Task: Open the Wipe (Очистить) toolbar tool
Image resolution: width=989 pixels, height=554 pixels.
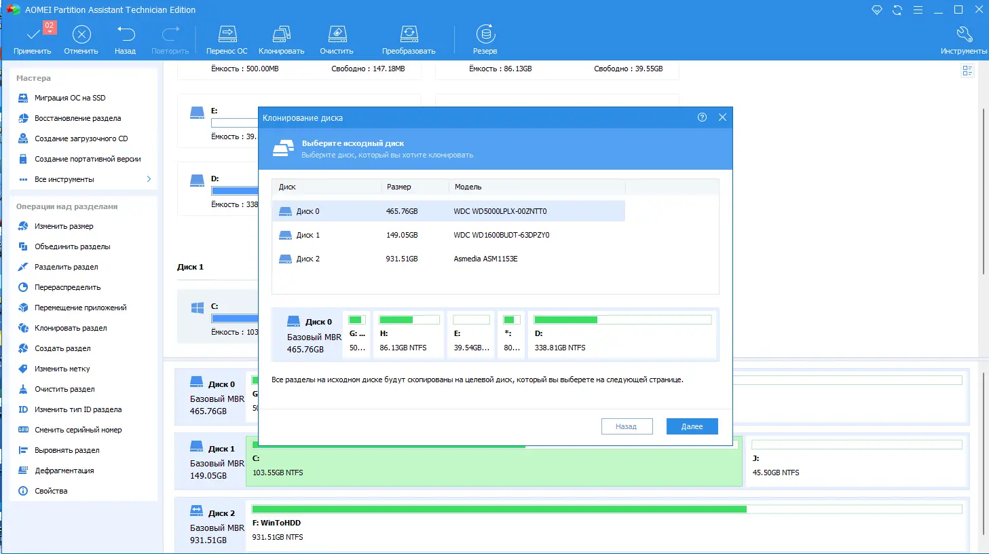Action: [337, 40]
